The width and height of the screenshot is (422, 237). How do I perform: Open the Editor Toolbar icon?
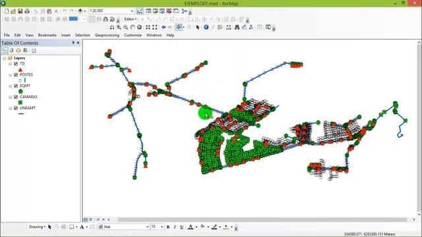coord(140,11)
